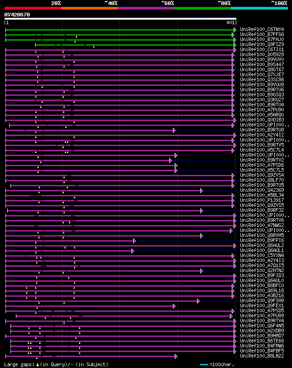Click the UniRef100_B9VUV0 label

262,60
